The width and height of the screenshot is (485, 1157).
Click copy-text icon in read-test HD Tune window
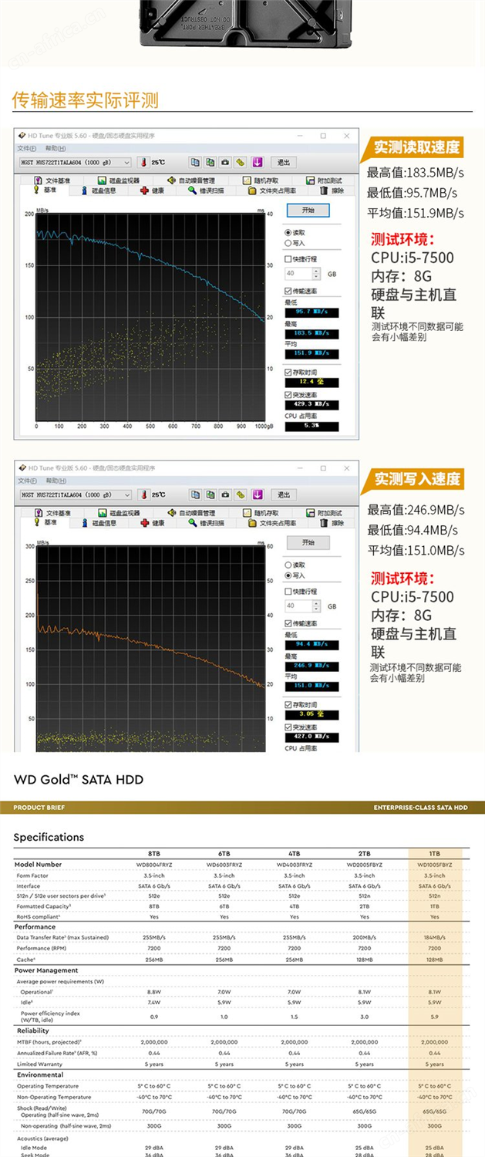(195, 162)
